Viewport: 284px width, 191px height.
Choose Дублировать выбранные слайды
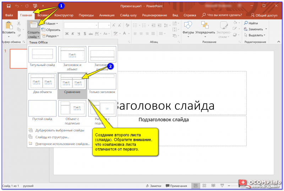[60, 130]
